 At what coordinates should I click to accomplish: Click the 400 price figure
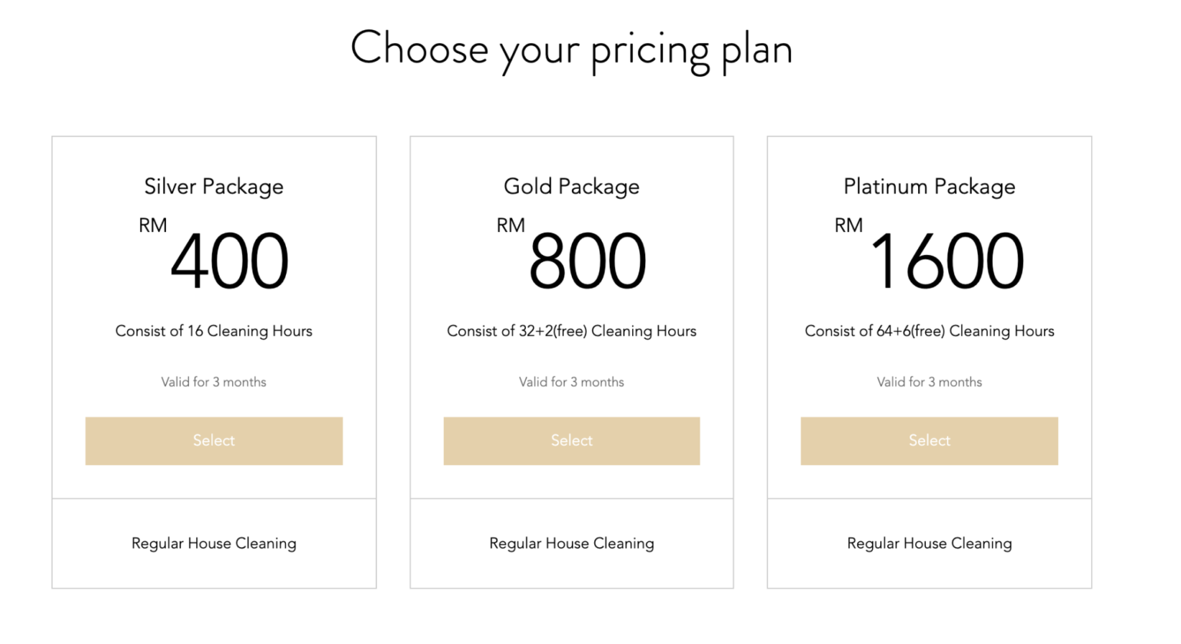click(x=229, y=262)
